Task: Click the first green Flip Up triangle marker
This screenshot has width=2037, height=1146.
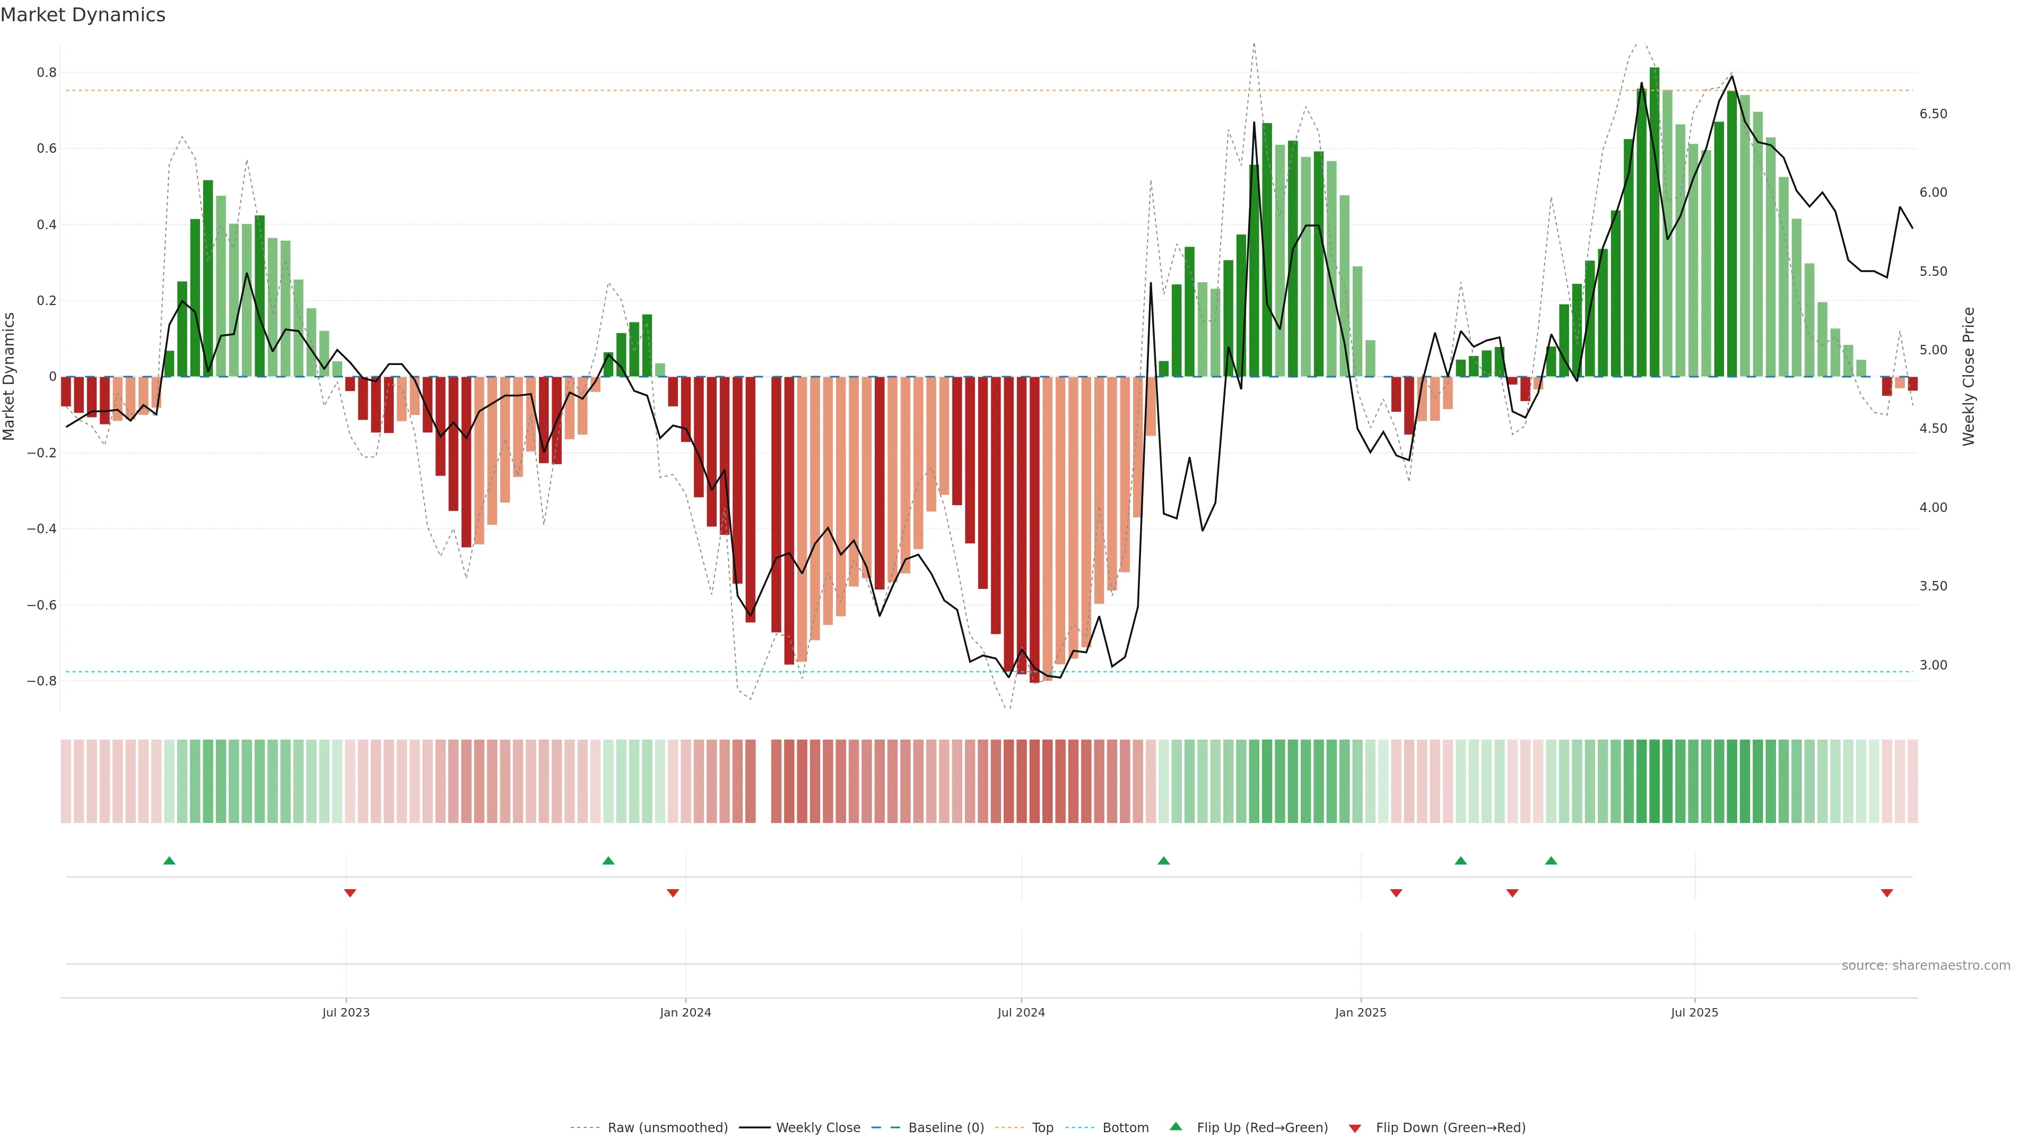Action: (169, 861)
